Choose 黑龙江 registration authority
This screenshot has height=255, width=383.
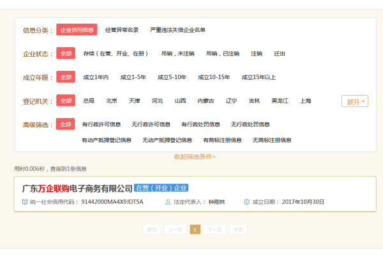(280, 101)
